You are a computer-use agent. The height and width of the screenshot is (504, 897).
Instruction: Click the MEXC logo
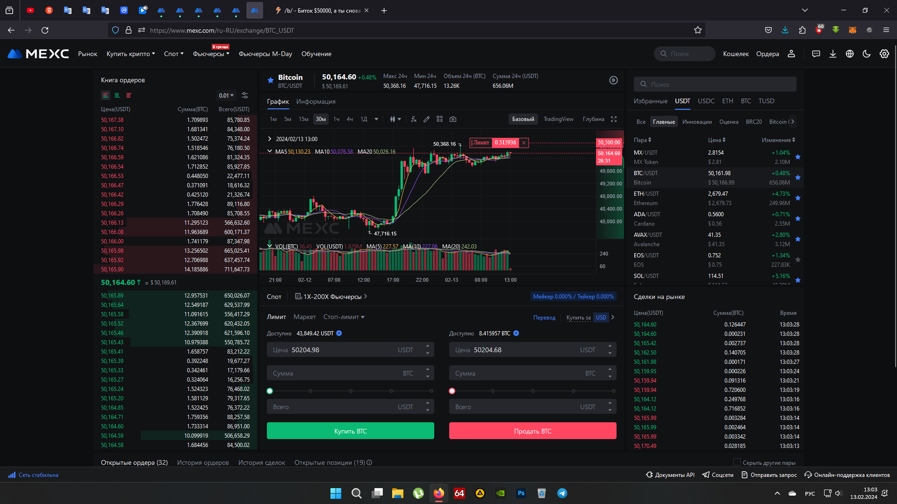click(x=38, y=54)
